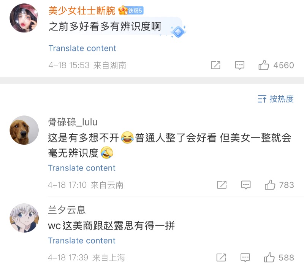Like the comment with 783 likes
The height and width of the screenshot is (268, 304).
[x=270, y=185]
